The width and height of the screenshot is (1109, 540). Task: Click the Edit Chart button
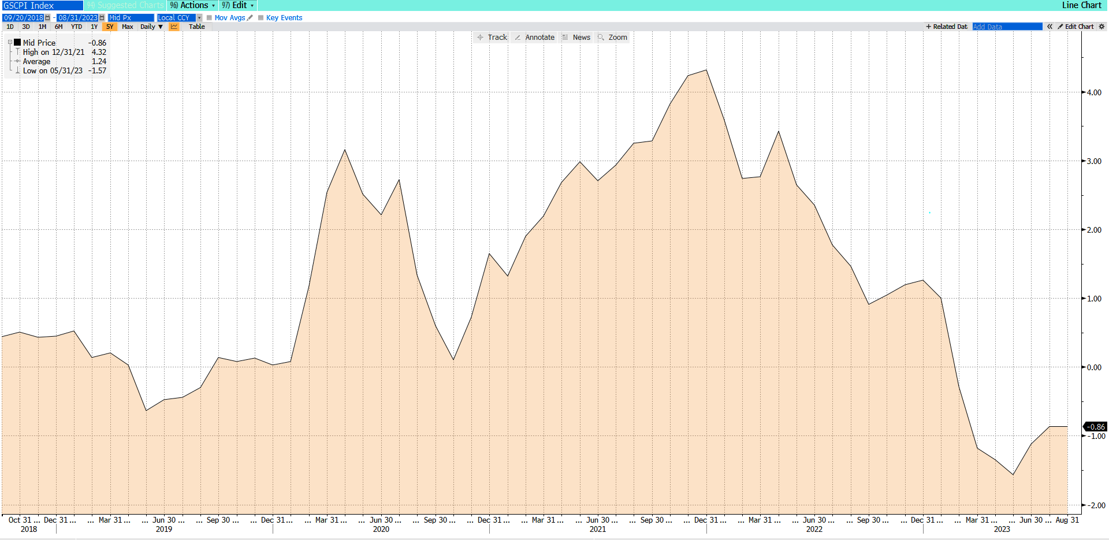[x=1075, y=27]
